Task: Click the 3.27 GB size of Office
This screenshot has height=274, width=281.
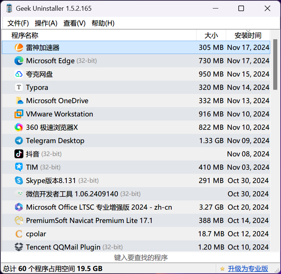Action: click(211, 207)
